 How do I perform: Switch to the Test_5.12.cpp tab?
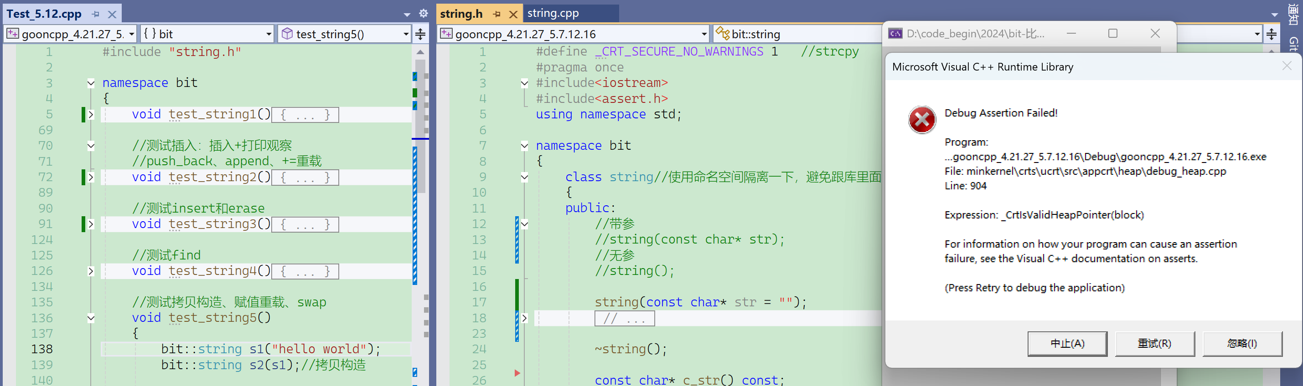[44, 14]
